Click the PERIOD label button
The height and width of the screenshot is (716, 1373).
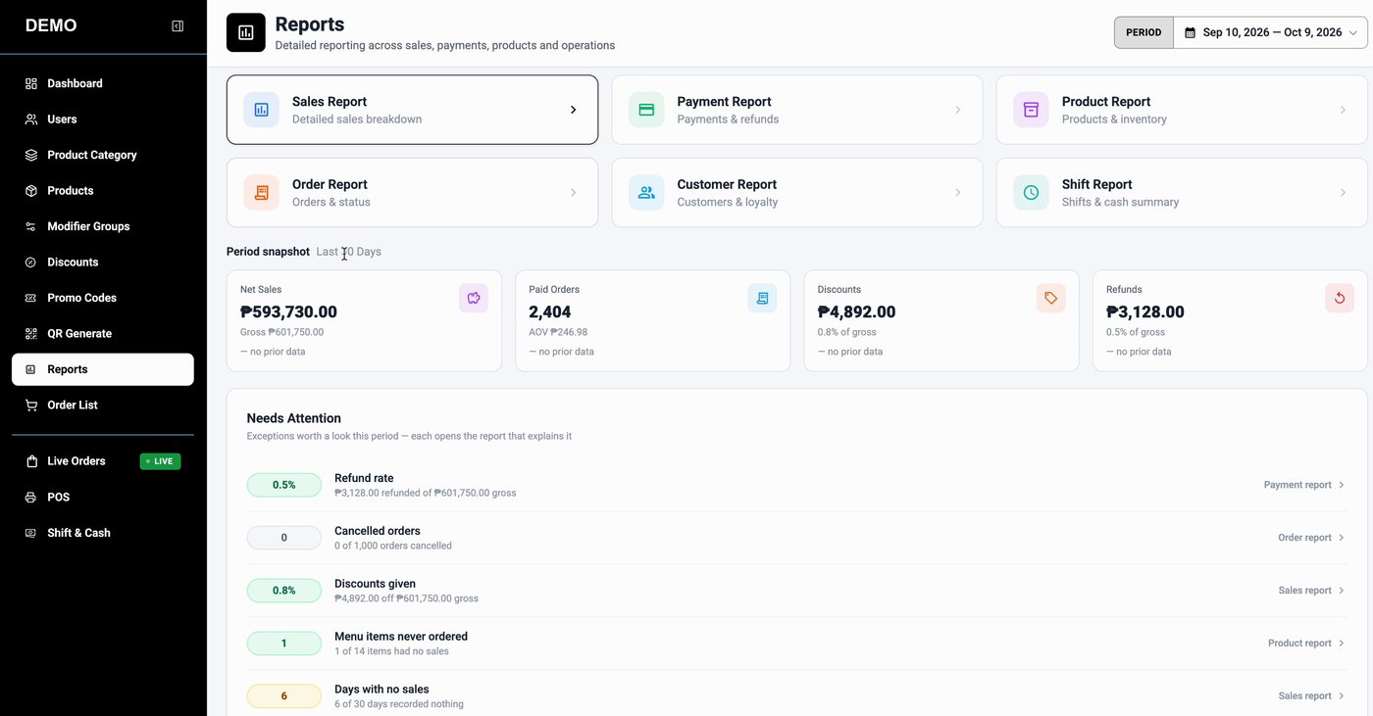tap(1144, 32)
